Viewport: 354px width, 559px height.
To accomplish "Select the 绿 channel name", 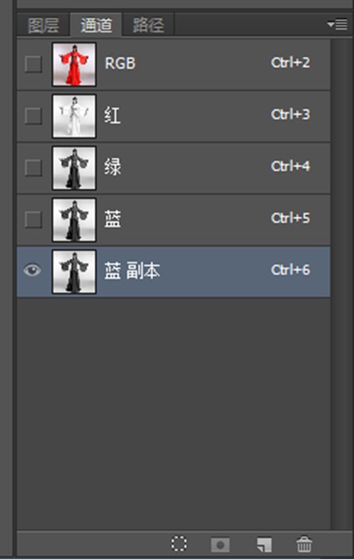I will pos(113,167).
